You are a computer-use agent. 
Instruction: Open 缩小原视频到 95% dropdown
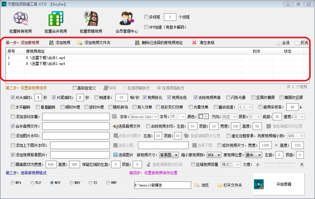[214, 155]
